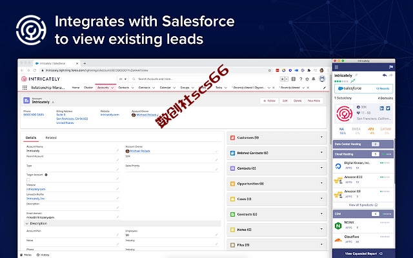Open the intricately.com website link in Details

36,189
